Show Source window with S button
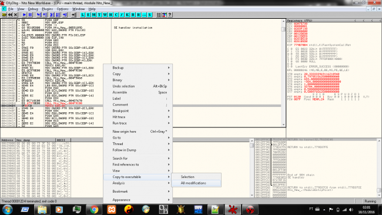 click(150, 15)
